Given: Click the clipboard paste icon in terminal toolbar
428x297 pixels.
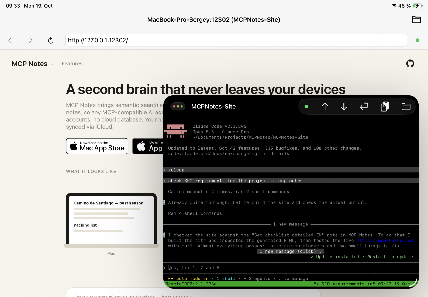Looking at the screenshot, I should click(385, 106).
